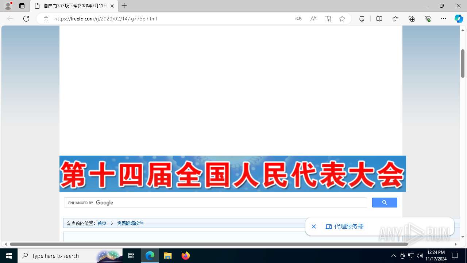Open the notification center
The height and width of the screenshot is (263, 467).
[455, 256]
